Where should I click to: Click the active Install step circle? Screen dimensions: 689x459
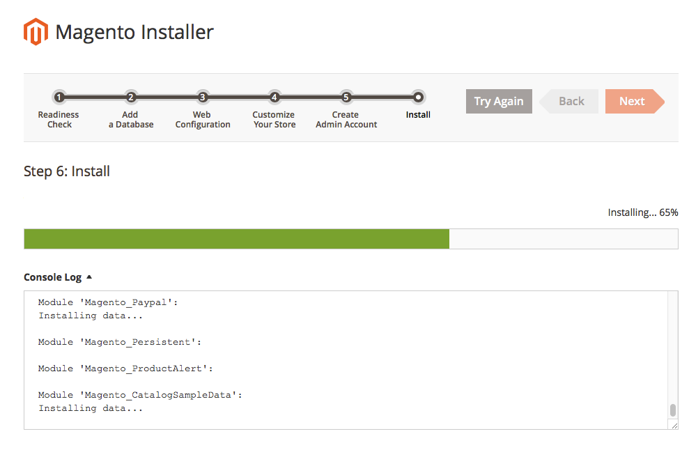[x=418, y=98]
